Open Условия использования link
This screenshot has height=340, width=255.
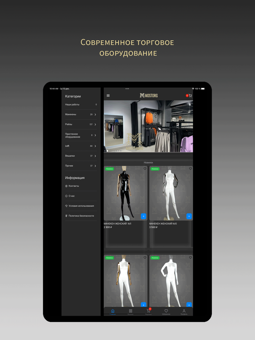point(81,206)
